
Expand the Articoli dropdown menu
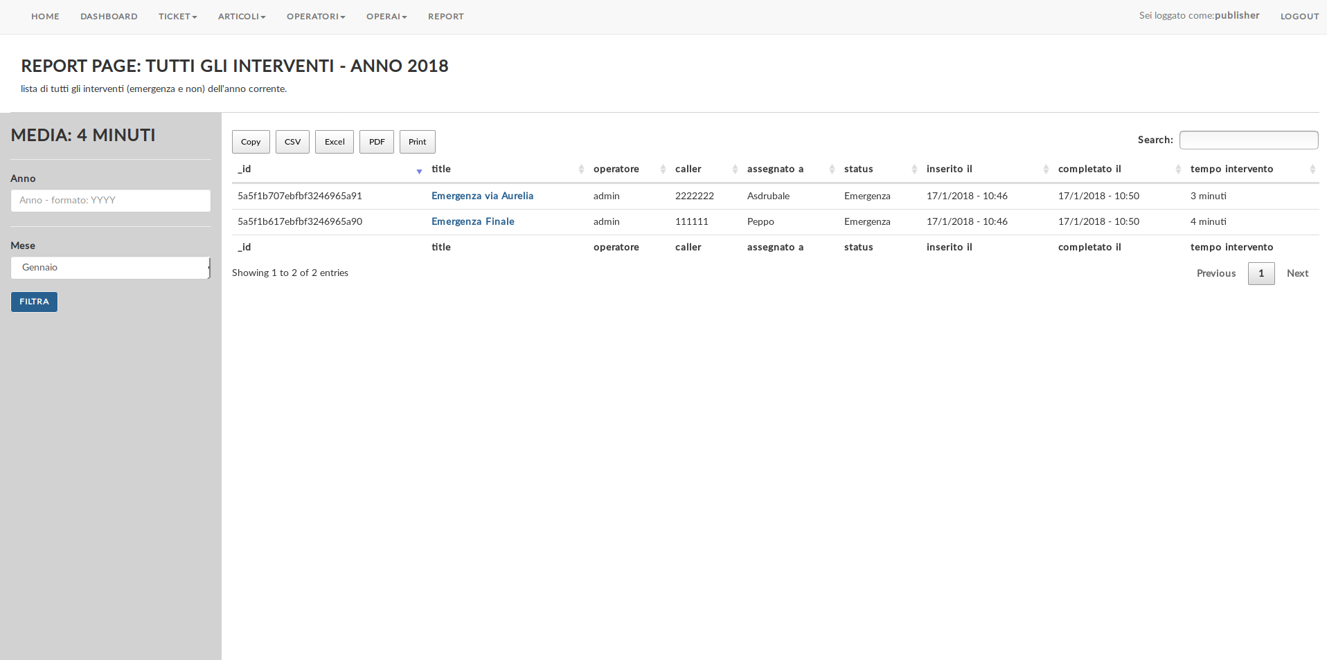[x=242, y=17]
